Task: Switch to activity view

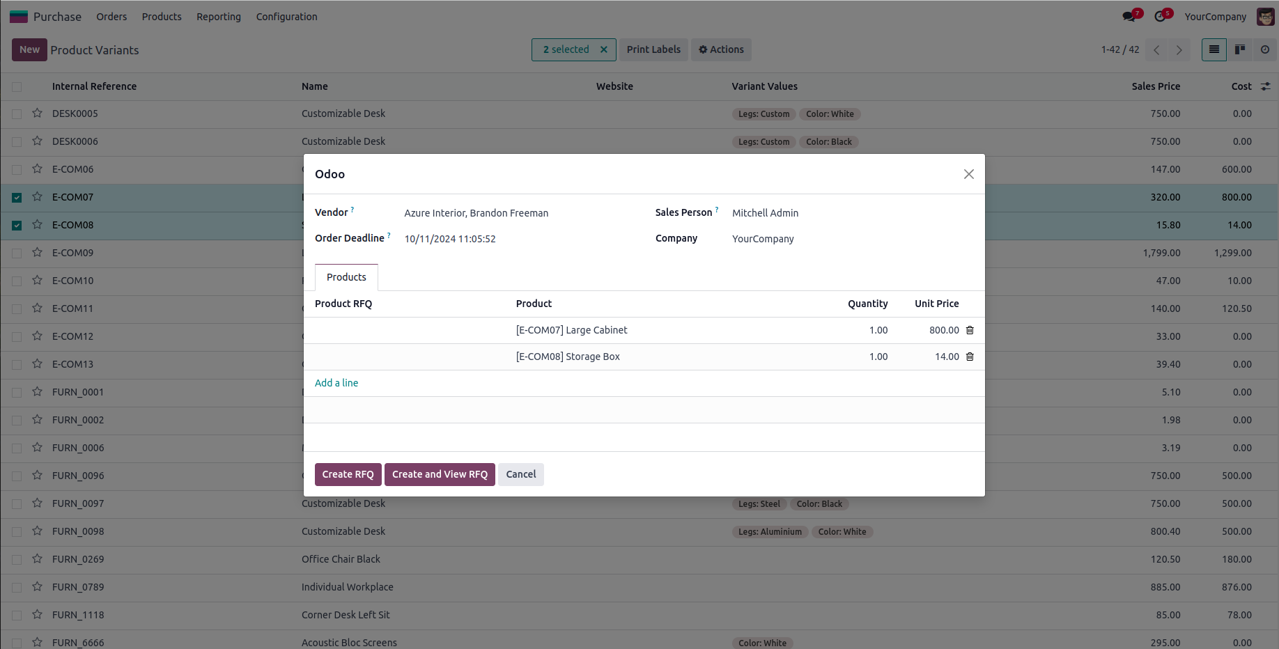Action: pos(1265,49)
